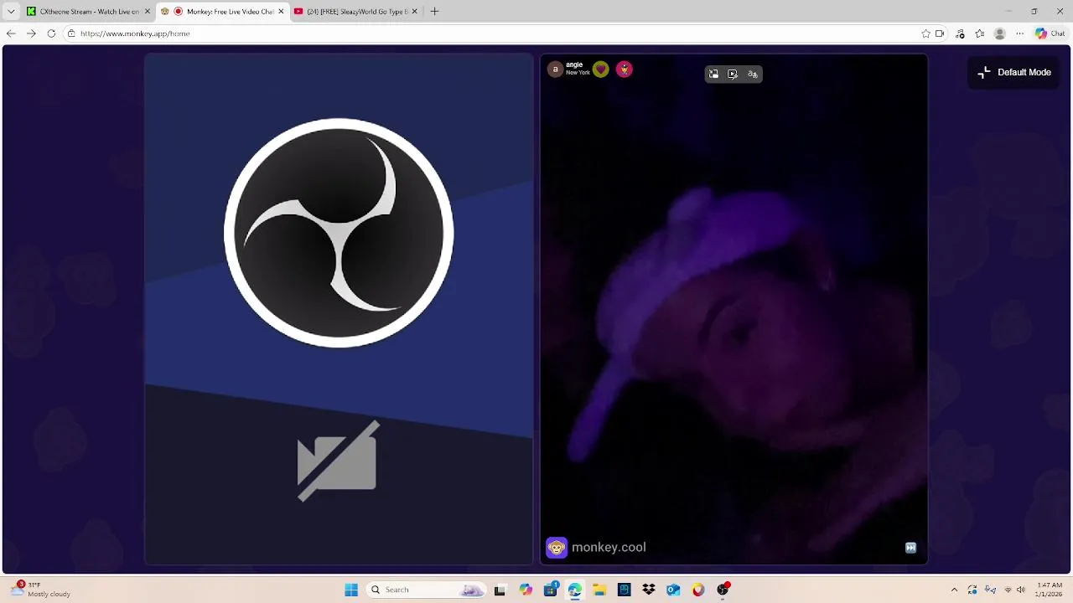Open the browser profile avatar

pos(999,33)
